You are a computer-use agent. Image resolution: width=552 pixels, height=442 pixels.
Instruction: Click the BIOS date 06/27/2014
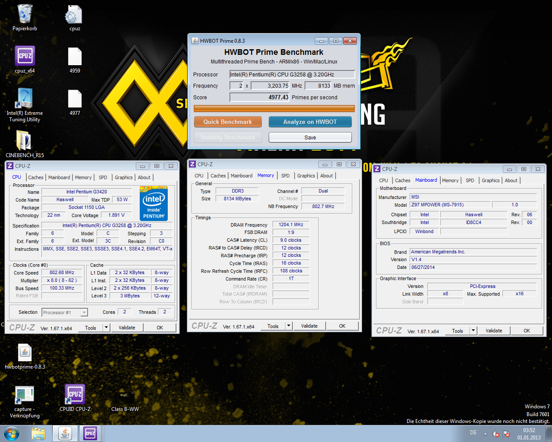(x=473, y=267)
